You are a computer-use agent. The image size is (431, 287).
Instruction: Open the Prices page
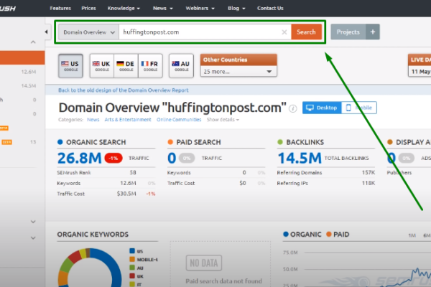coord(88,8)
